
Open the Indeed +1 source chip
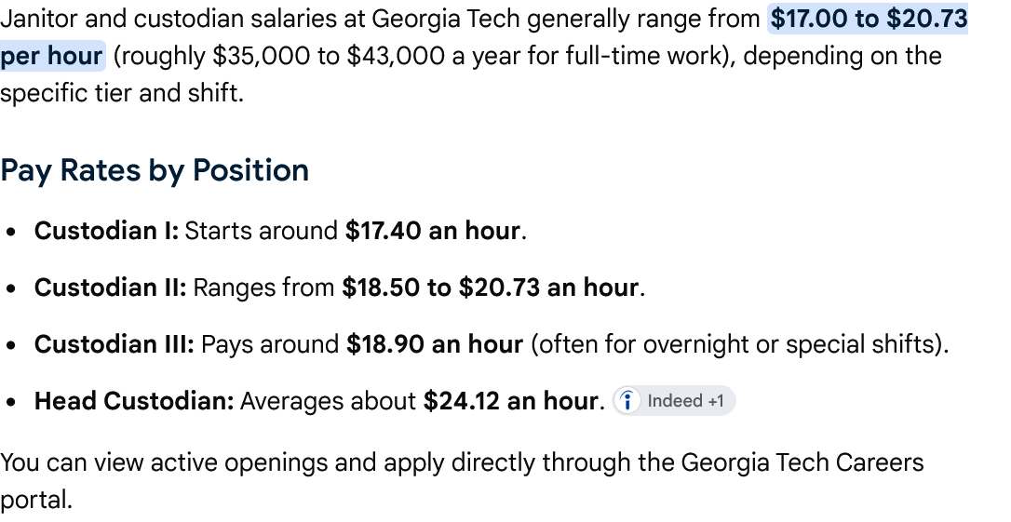674,401
